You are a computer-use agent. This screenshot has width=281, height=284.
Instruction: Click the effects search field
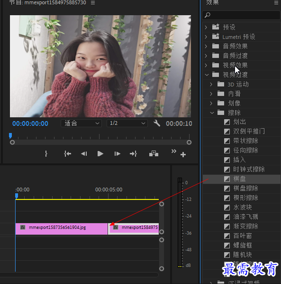coord(241,15)
